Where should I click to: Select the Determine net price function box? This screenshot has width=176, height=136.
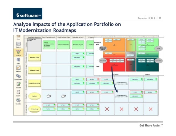78,45
